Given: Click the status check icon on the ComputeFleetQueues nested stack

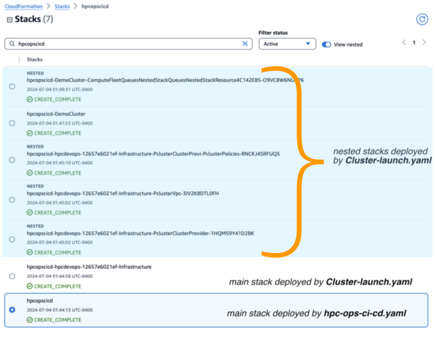Looking at the screenshot, I should (30, 99).
